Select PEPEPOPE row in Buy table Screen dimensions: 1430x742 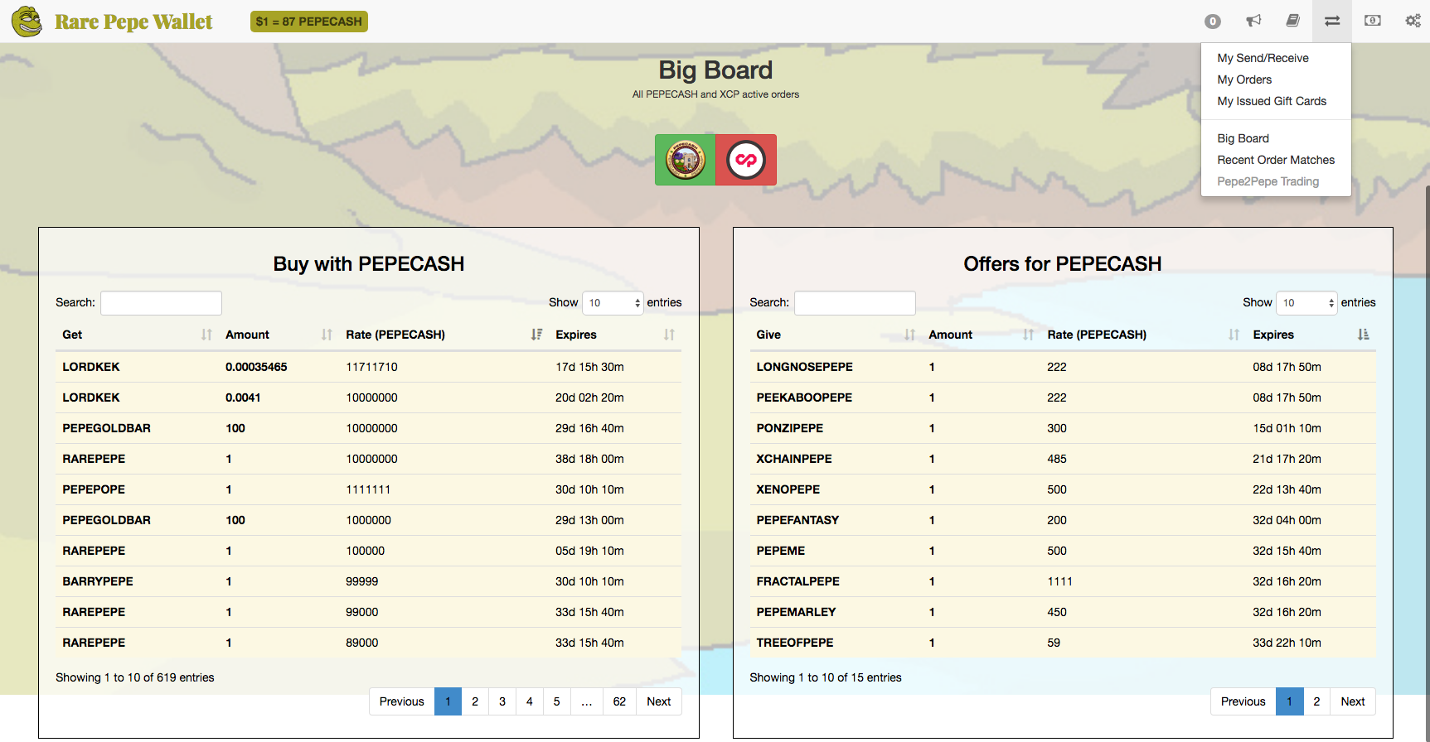point(368,489)
